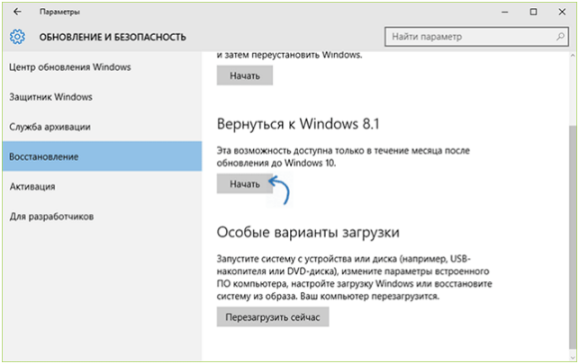Image resolution: width=579 pixels, height=364 pixels.
Task: Minimize the Параметры window
Action: point(505,13)
